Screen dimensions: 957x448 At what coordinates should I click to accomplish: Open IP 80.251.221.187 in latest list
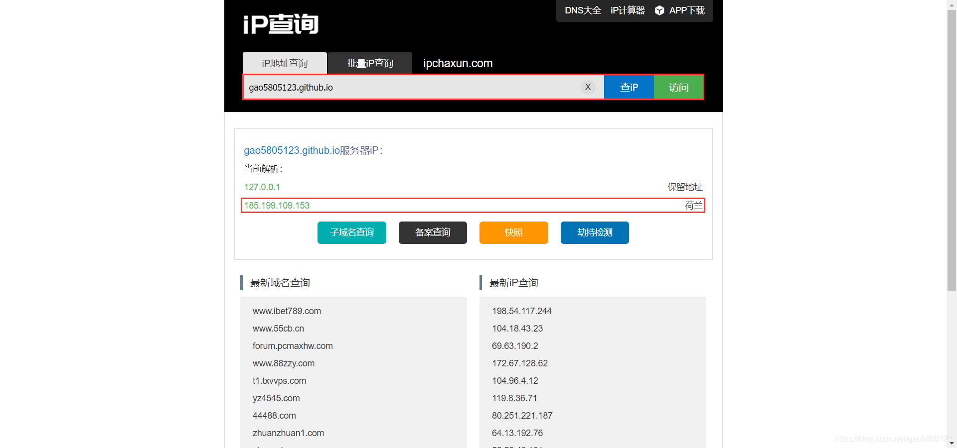522,416
